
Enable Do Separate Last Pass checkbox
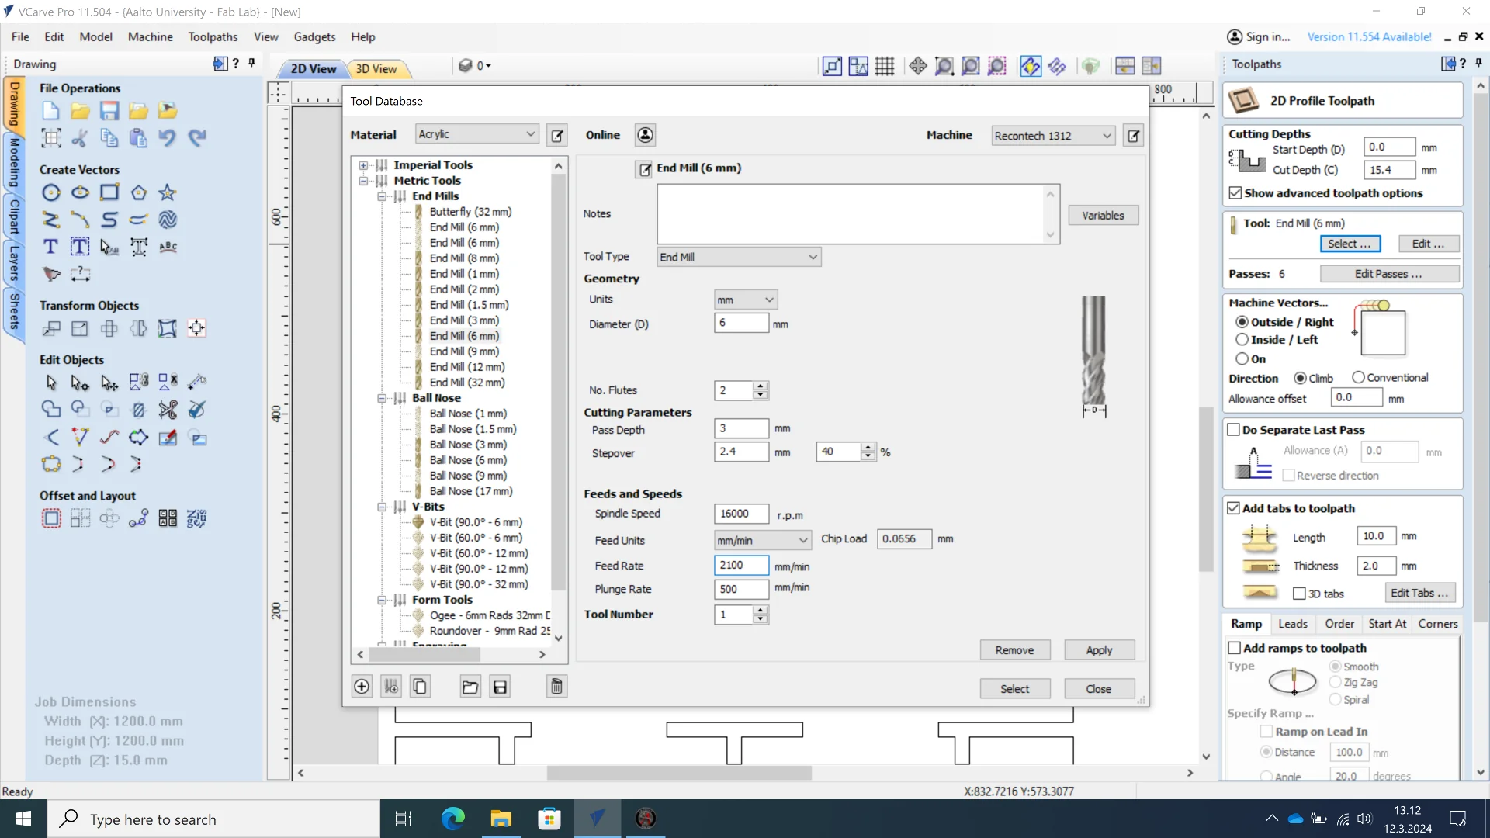click(x=1233, y=430)
